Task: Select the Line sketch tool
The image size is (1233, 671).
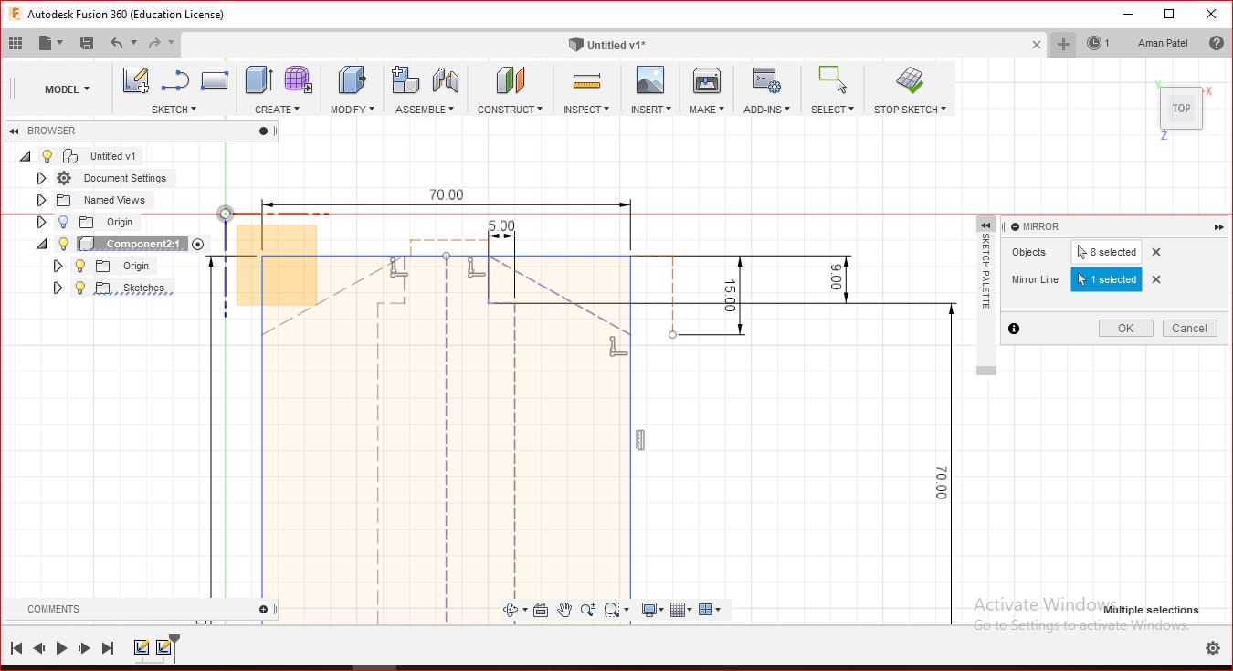Action: click(174, 81)
